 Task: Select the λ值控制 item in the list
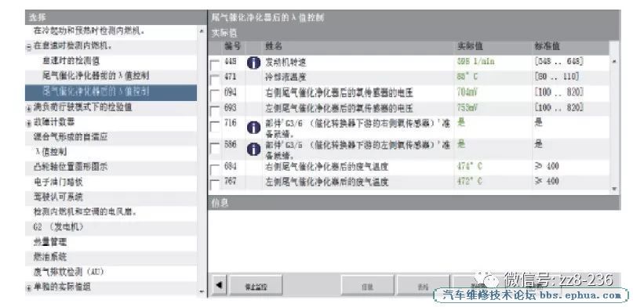50,152
